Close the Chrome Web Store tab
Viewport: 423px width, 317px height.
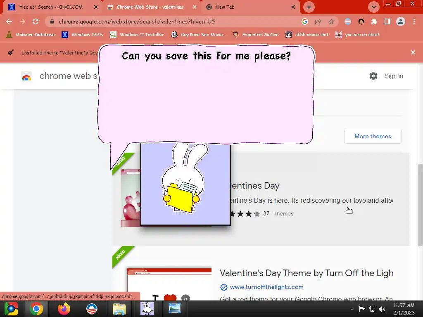(x=195, y=7)
